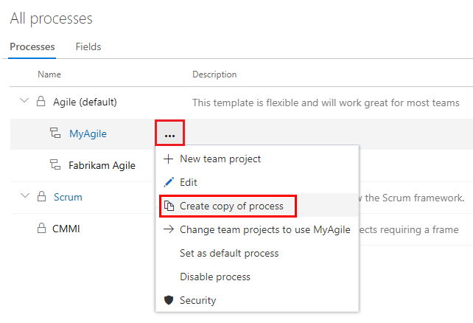Screen dimensions: 473x323
Task: Select the Processes tab
Action: (x=32, y=46)
